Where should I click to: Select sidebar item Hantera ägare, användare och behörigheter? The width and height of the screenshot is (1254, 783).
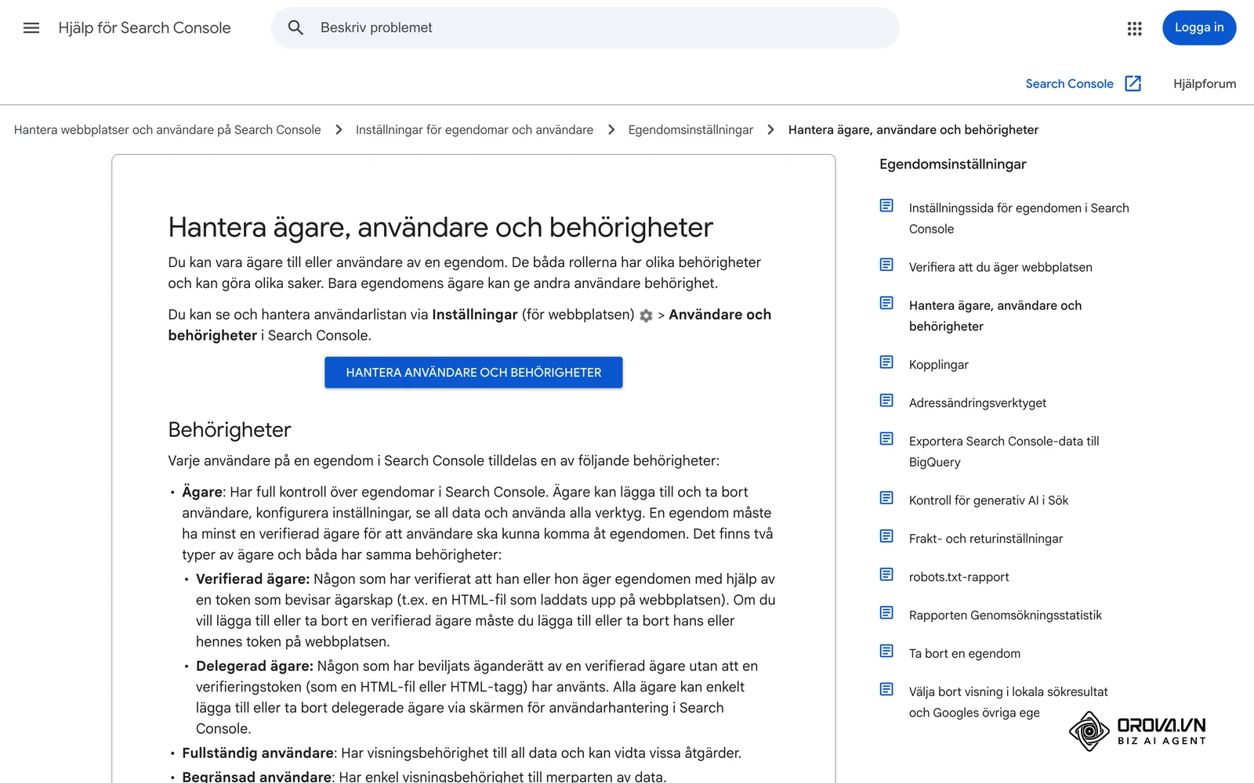coord(995,316)
